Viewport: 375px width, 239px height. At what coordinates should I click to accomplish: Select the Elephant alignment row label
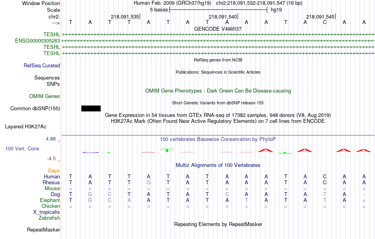tap(50, 200)
